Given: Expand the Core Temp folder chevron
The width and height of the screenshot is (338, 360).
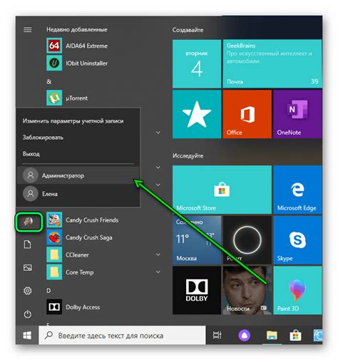Looking at the screenshot, I should click(x=158, y=272).
